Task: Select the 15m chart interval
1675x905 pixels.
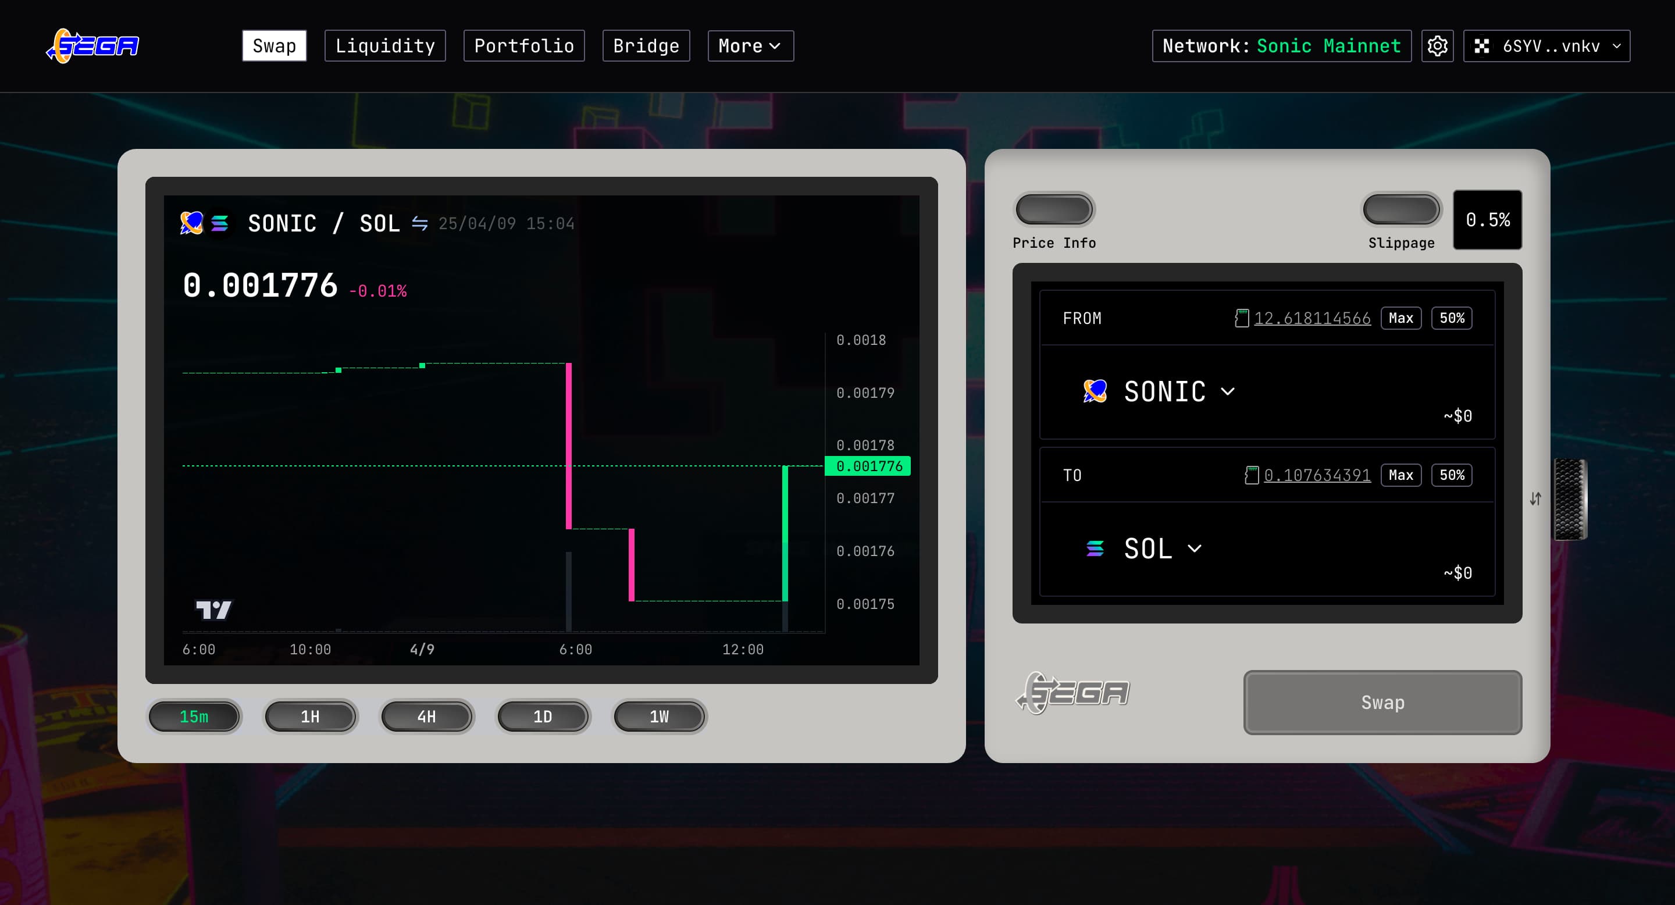Action: pyautogui.click(x=194, y=717)
